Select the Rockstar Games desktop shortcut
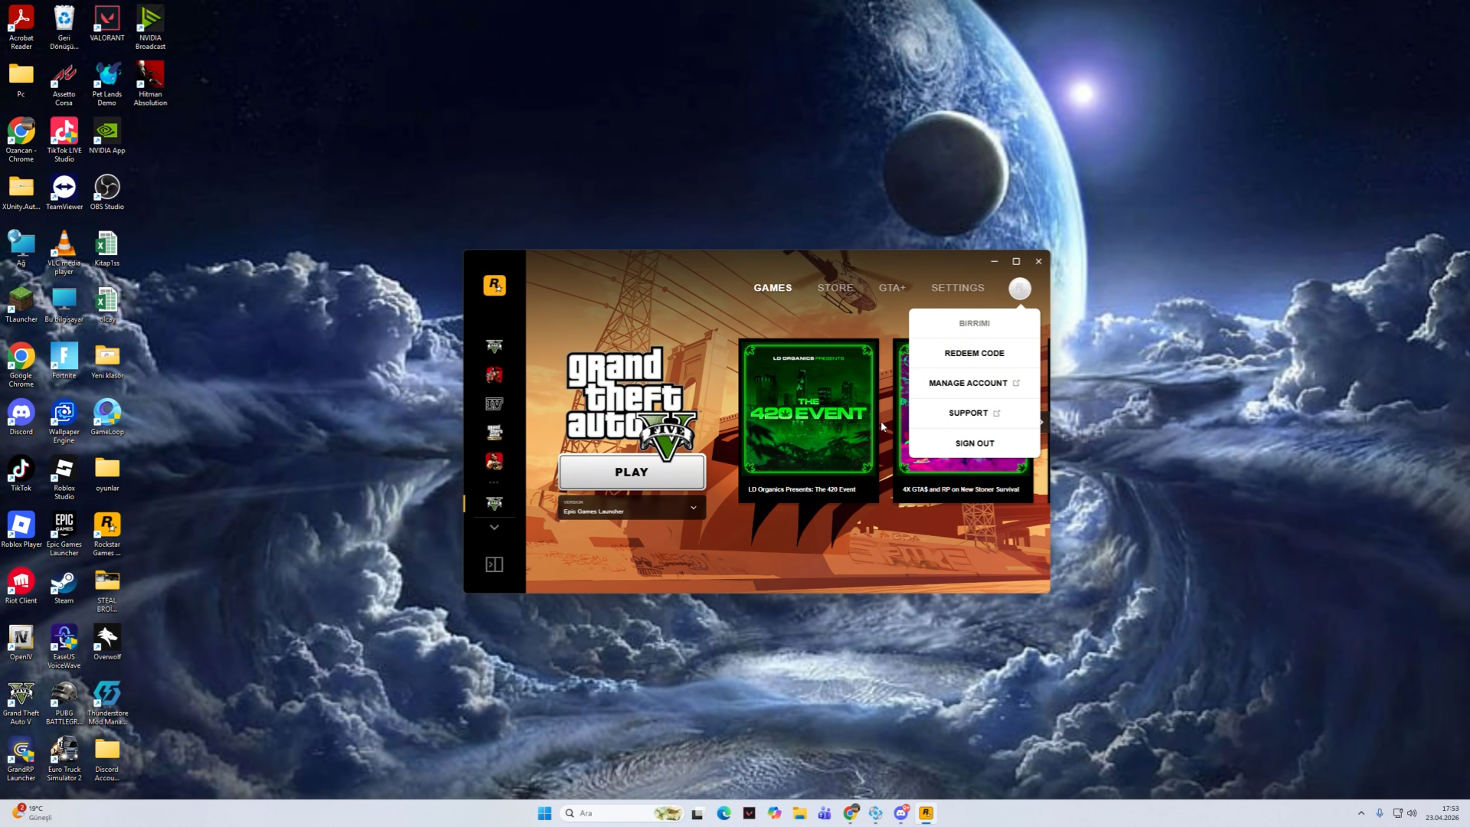Image resolution: width=1470 pixels, height=827 pixels. click(107, 534)
